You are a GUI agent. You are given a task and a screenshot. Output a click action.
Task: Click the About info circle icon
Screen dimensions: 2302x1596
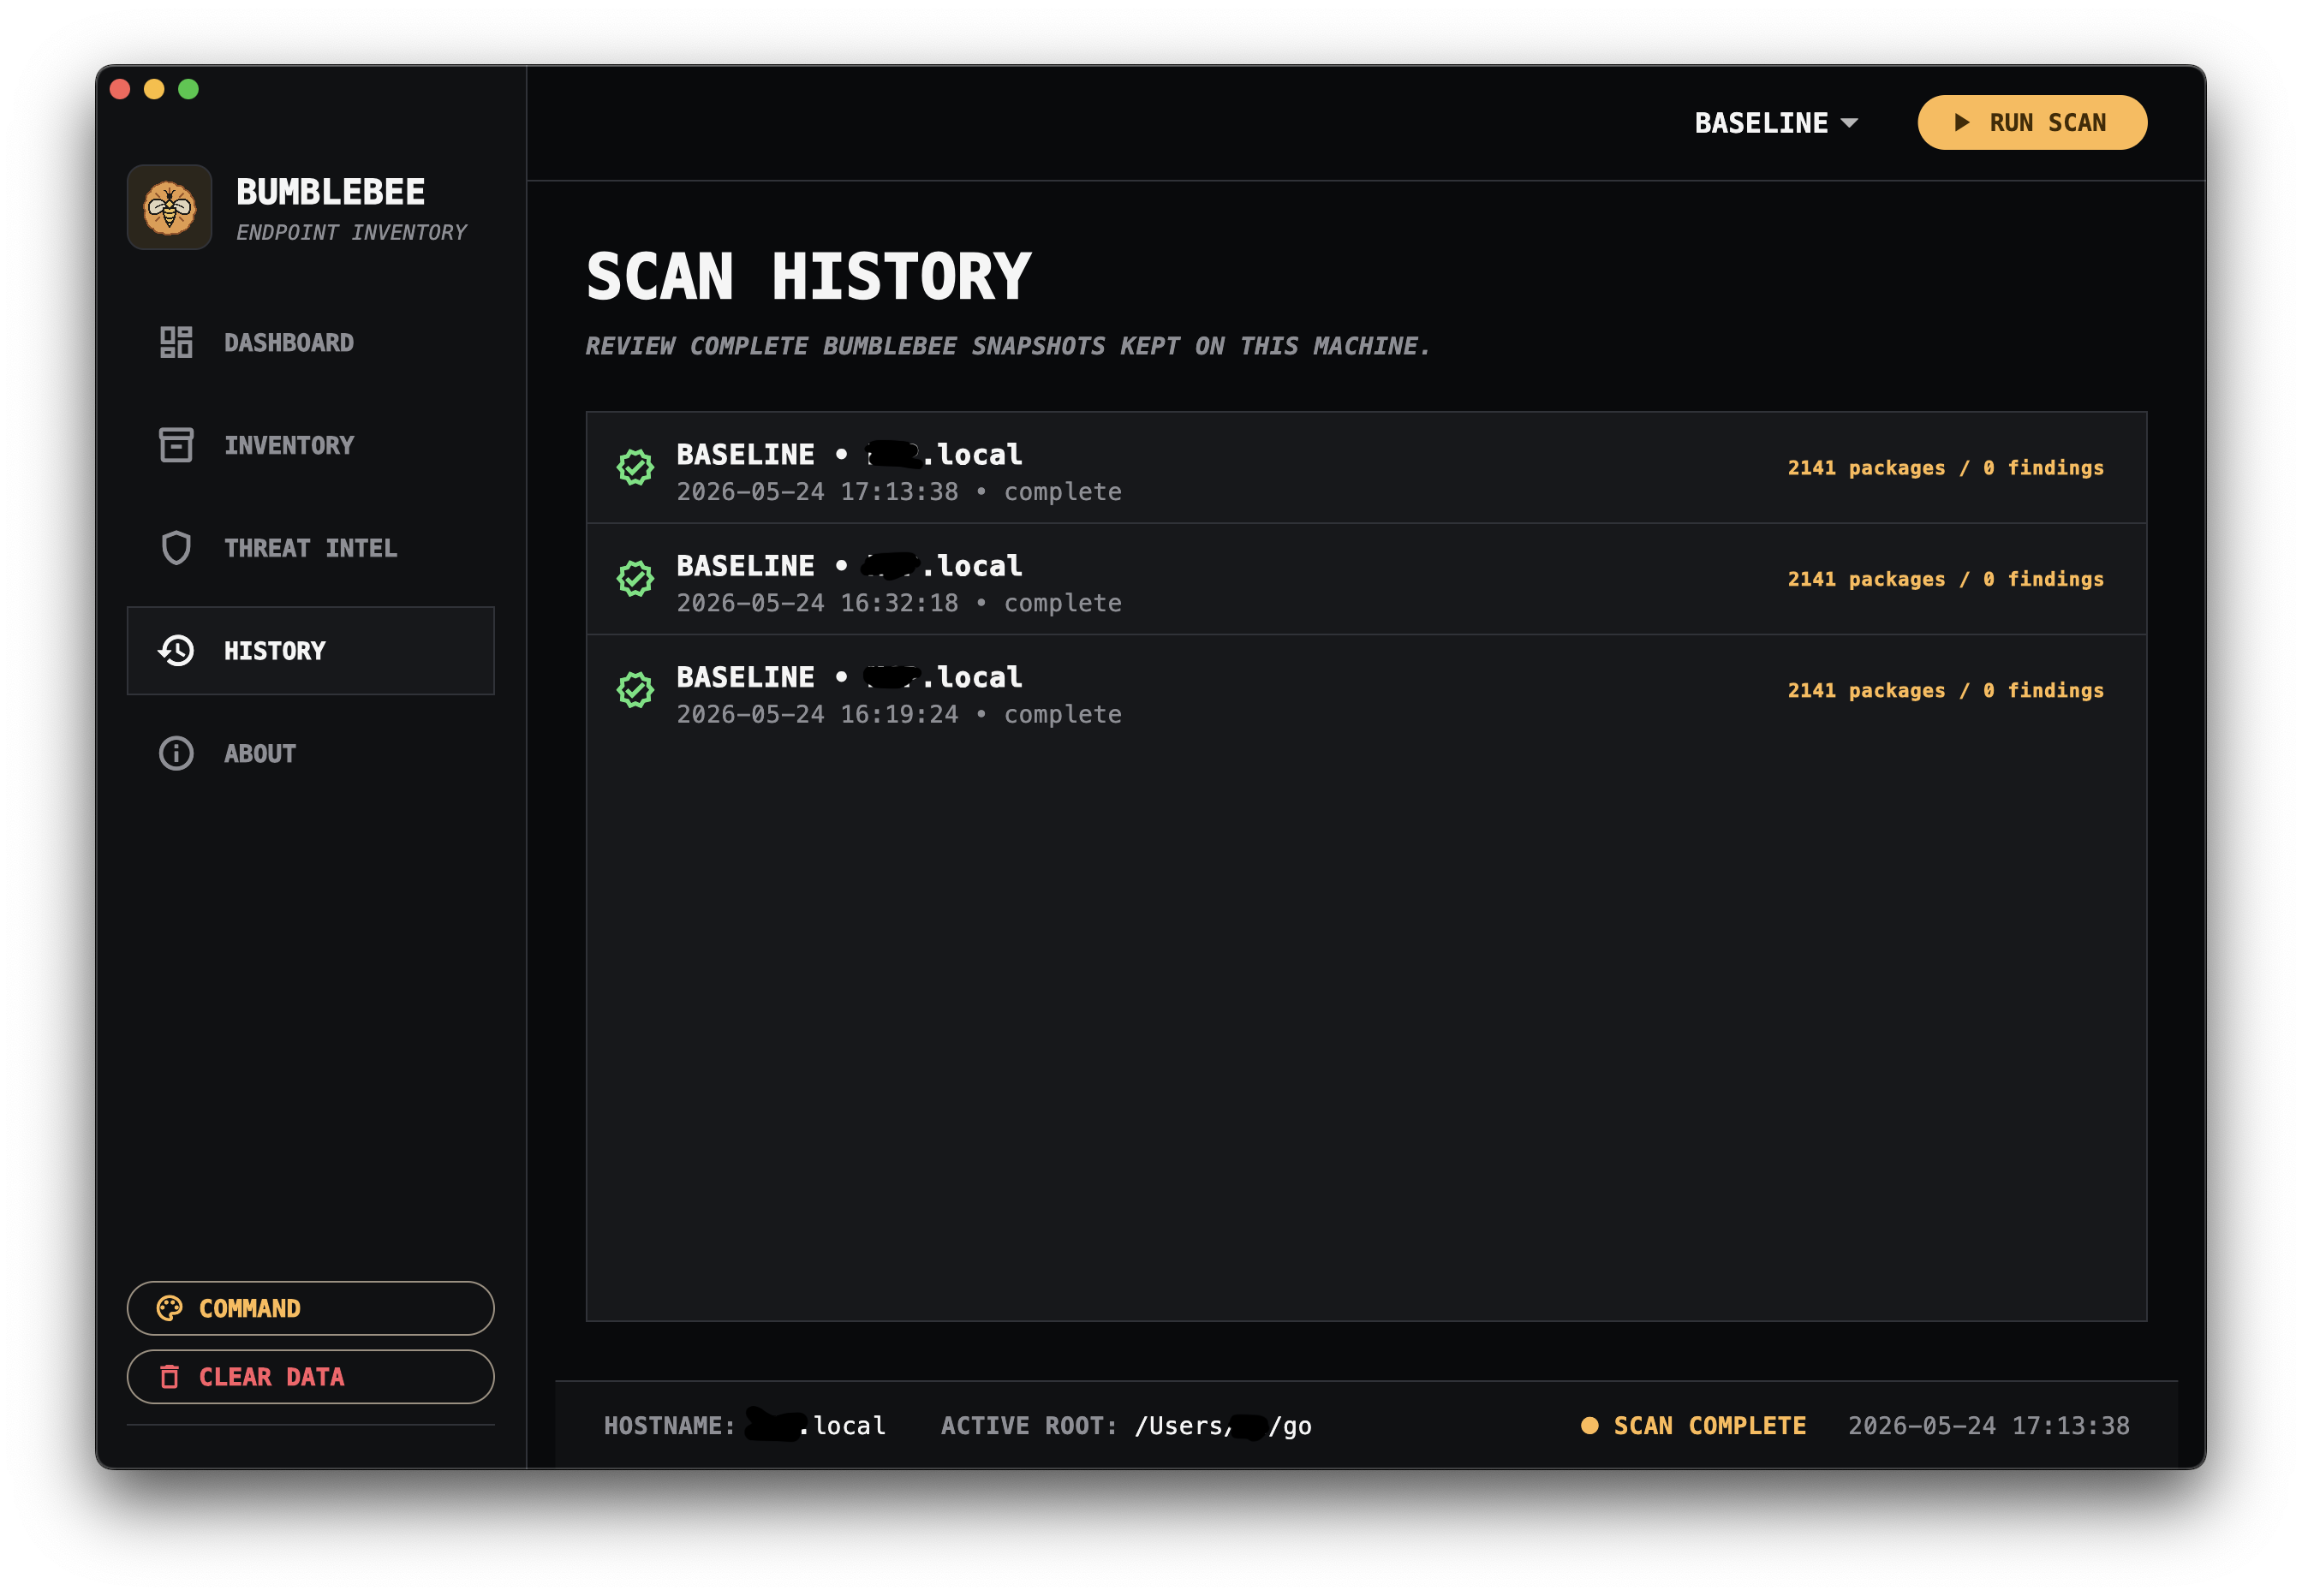[176, 753]
